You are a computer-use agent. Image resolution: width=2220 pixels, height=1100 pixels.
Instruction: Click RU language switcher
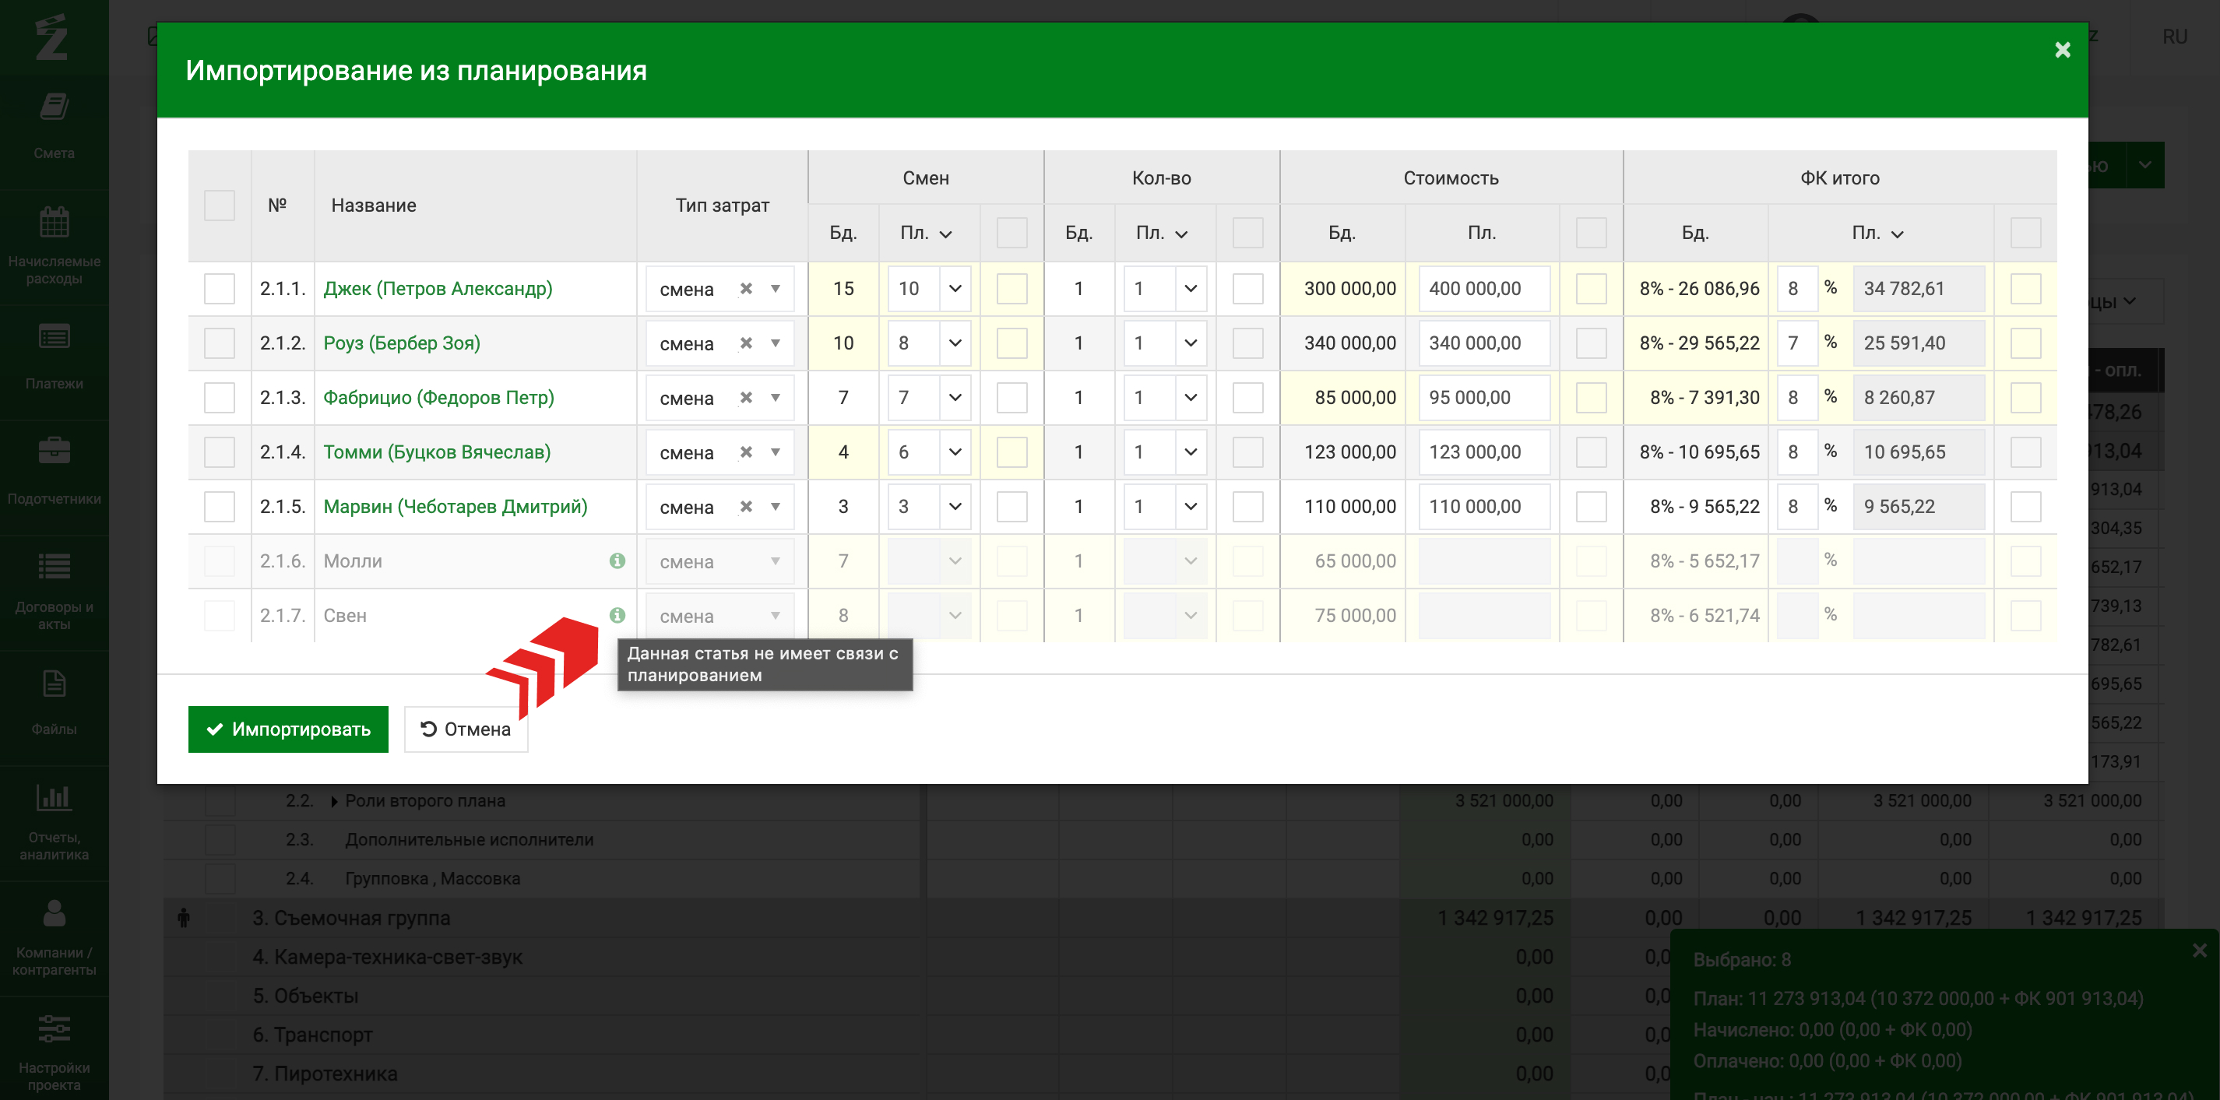click(x=2174, y=36)
